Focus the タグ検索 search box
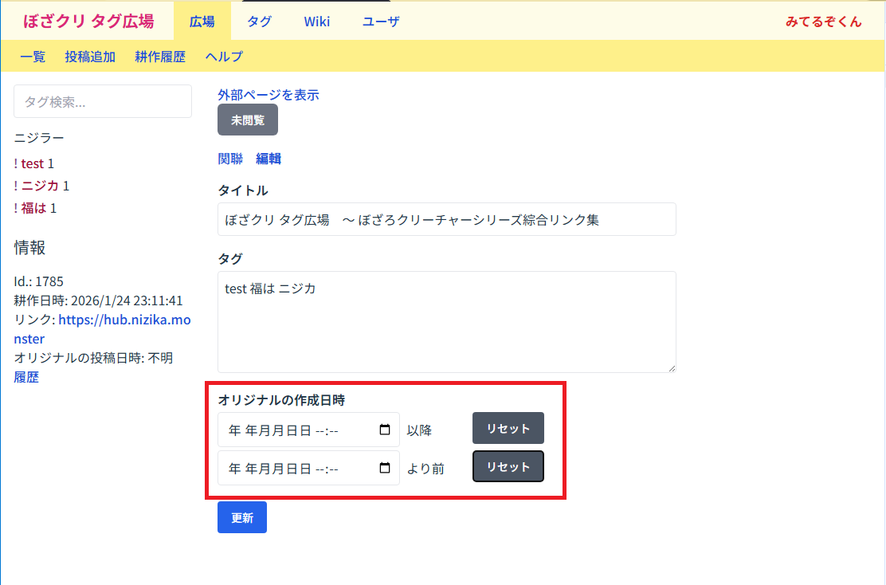The height and width of the screenshot is (585, 886). coord(103,102)
